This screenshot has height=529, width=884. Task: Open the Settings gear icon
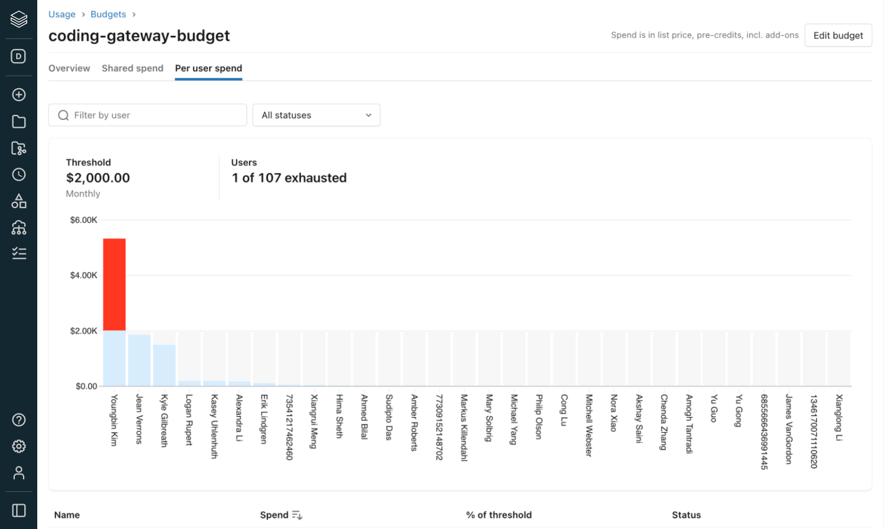point(19,446)
